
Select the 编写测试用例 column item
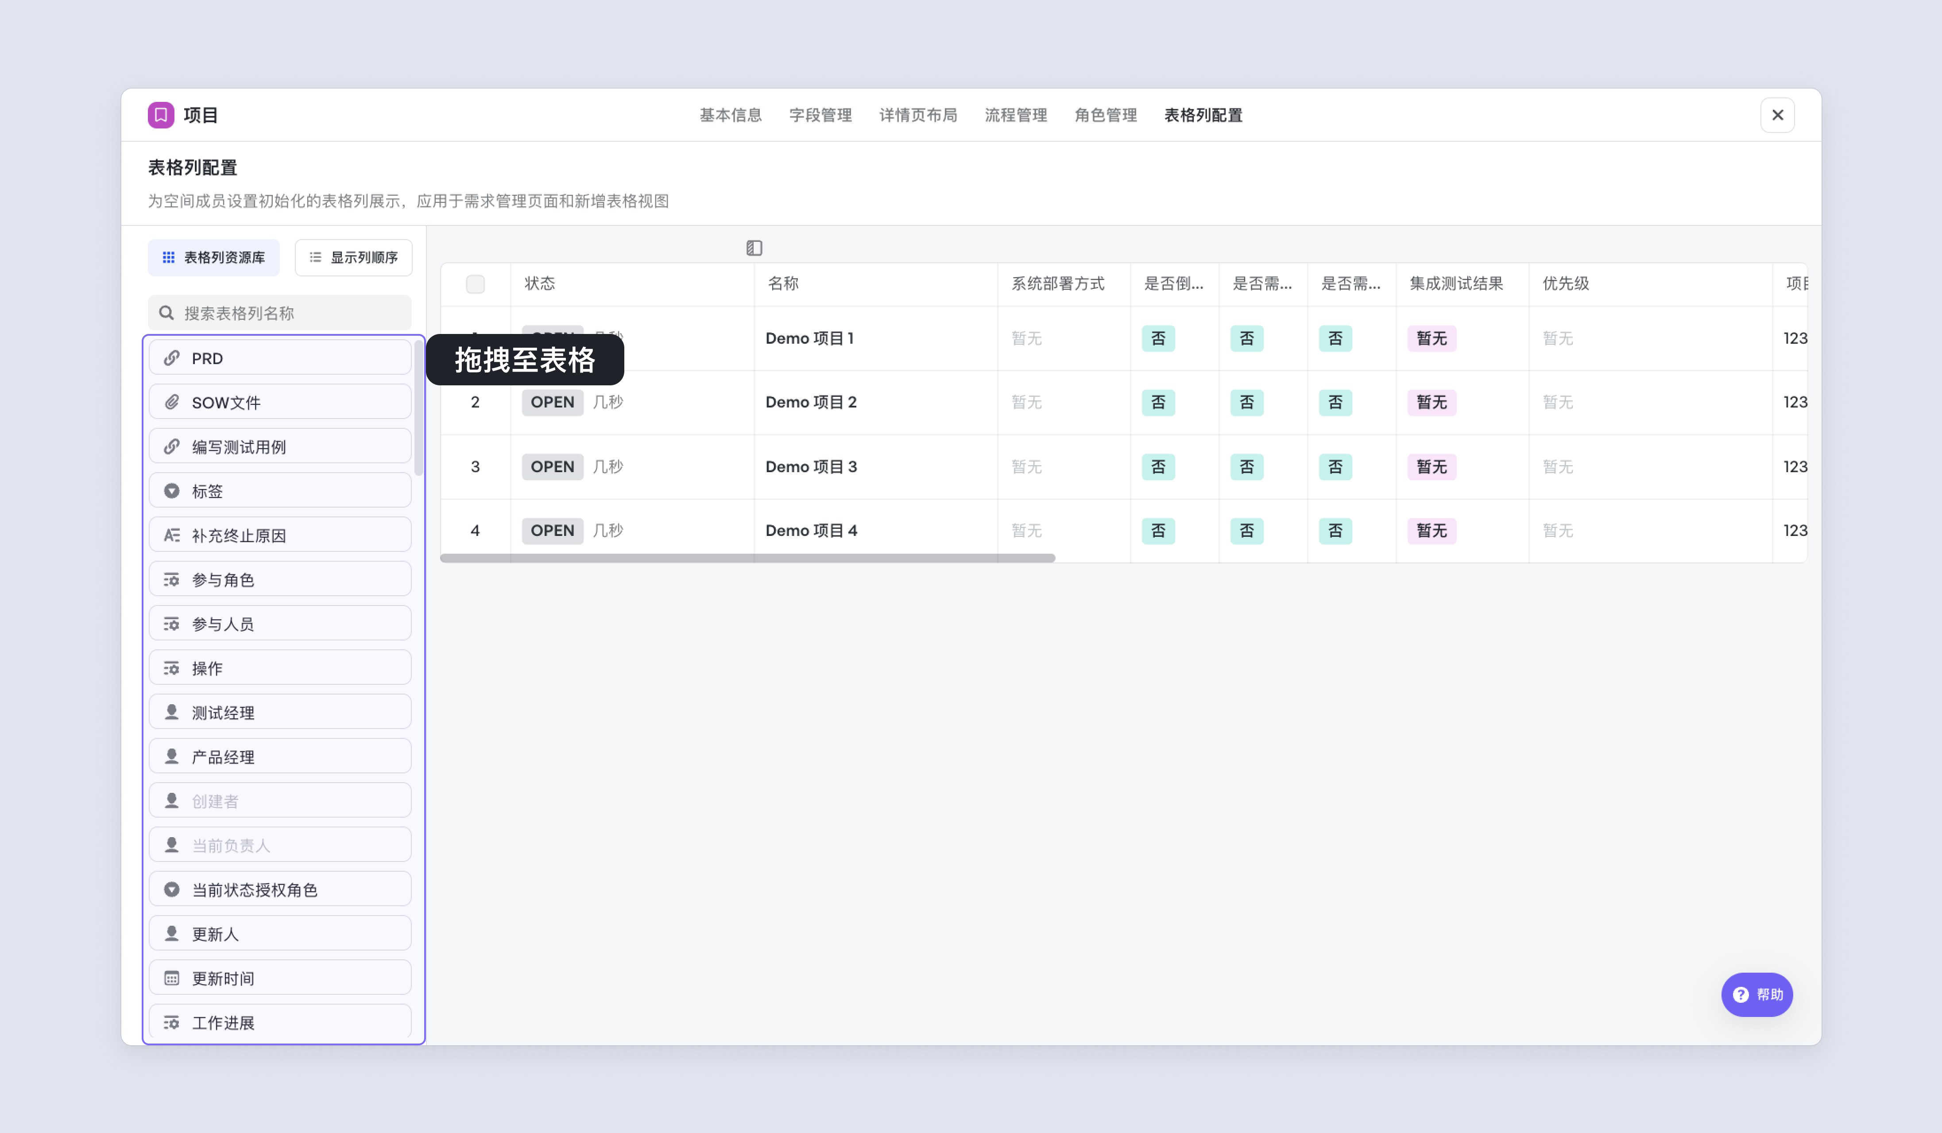click(x=280, y=446)
